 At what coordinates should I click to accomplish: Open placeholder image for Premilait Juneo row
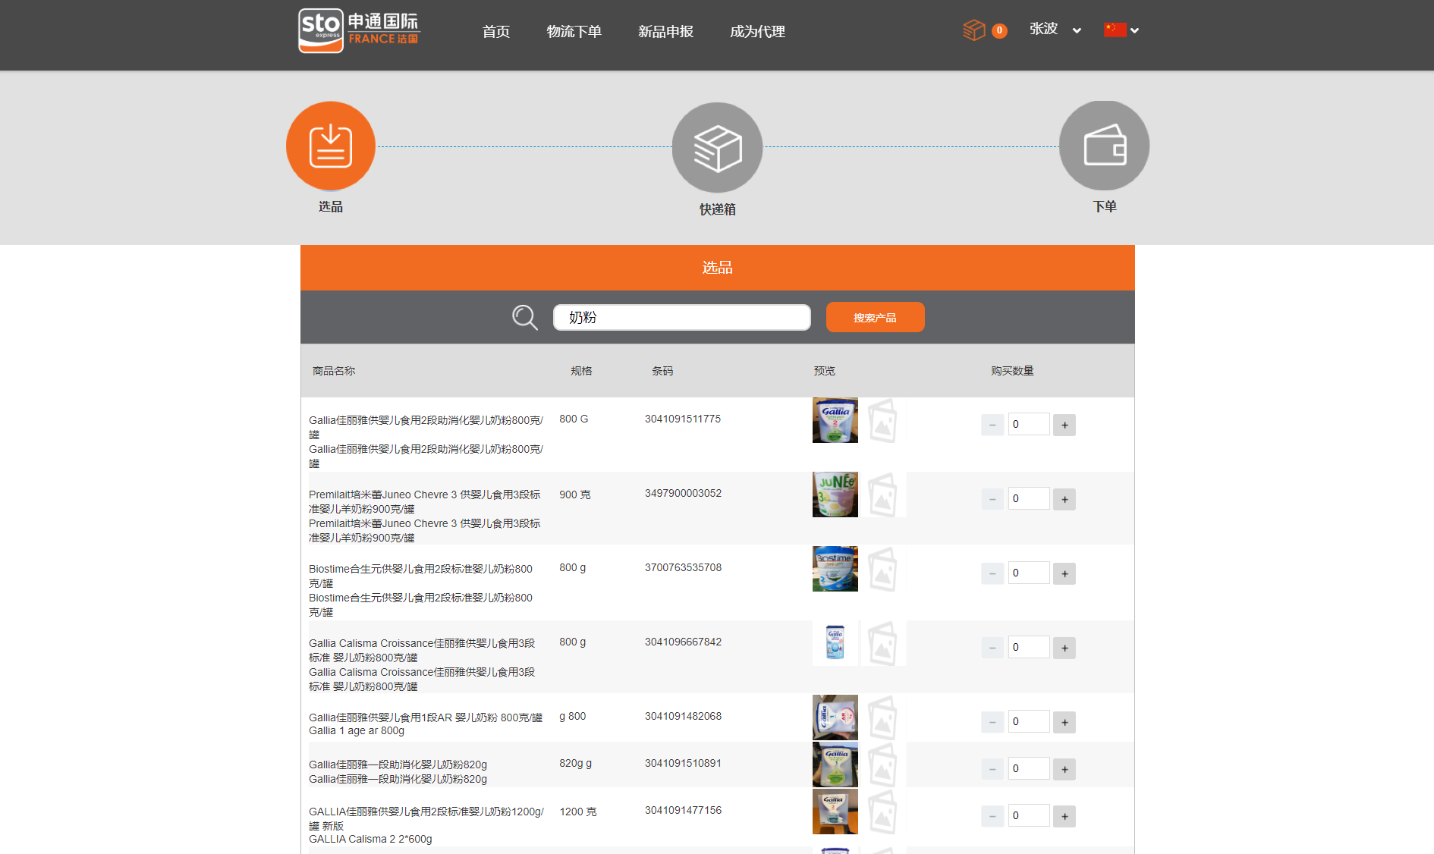click(882, 495)
